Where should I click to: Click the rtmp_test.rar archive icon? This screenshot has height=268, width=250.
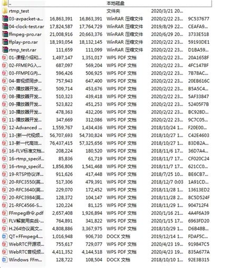[x=5, y=50]
